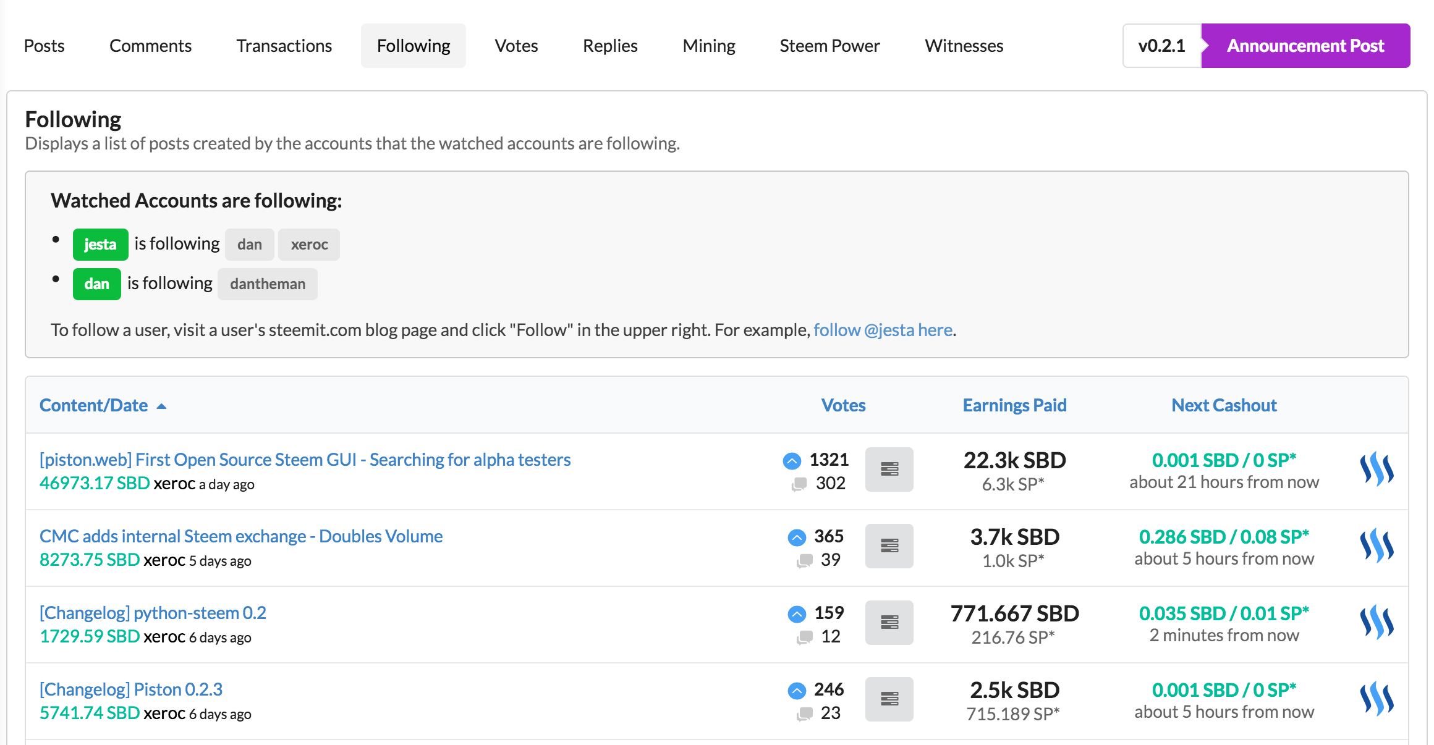The width and height of the screenshot is (1434, 745).
Task: Click Steem logo icon on python-steem row
Action: (x=1377, y=623)
